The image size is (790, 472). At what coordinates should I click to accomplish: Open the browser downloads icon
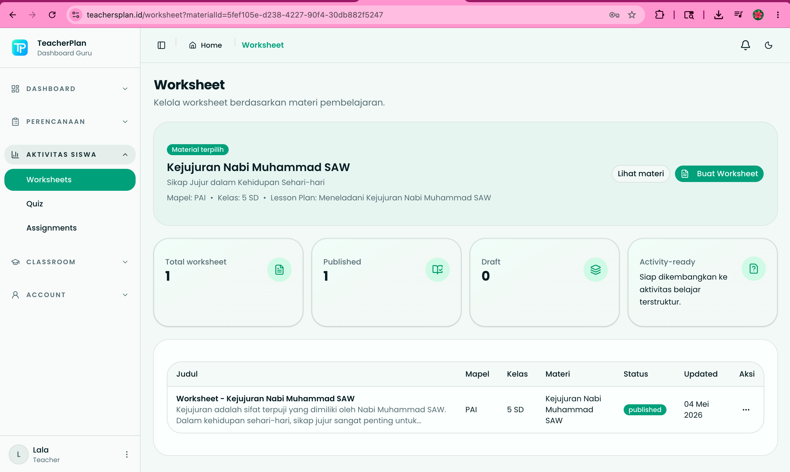pyautogui.click(x=719, y=15)
